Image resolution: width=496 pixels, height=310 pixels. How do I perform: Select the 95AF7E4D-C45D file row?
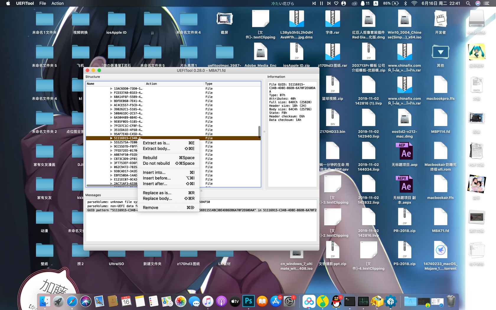[173, 134]
